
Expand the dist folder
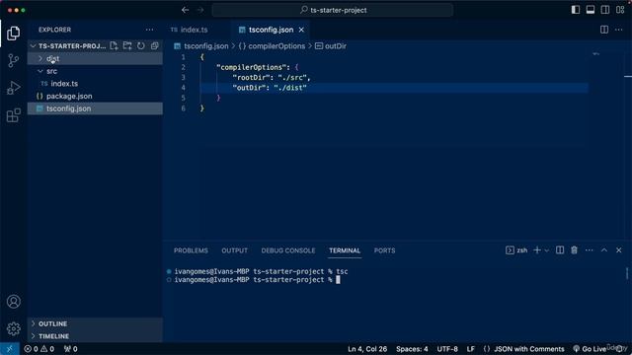click(x=95, y=59)
